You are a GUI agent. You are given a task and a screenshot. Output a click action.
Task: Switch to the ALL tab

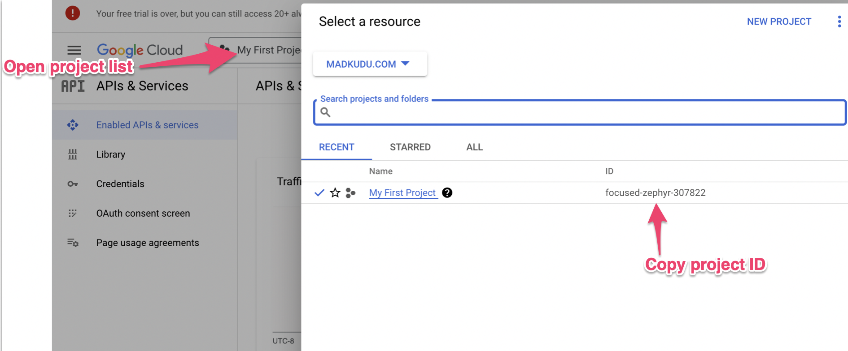474,147
